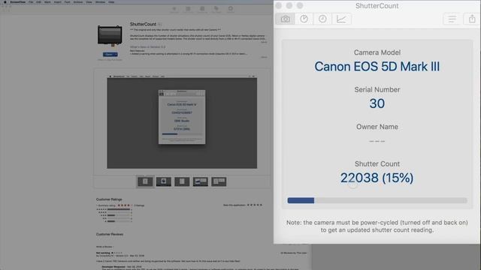Open the View menu in menu bar

[x=89, y=1]
